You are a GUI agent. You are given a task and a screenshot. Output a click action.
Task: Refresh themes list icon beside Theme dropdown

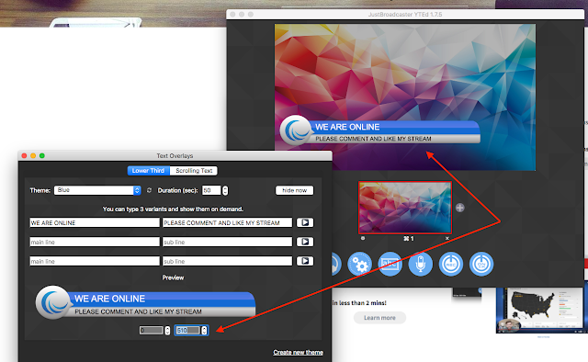tap(149, 190)
